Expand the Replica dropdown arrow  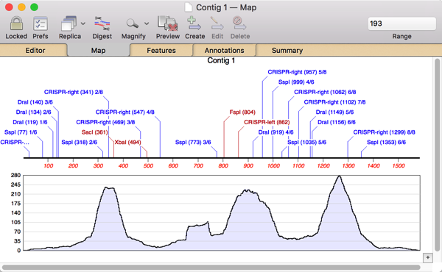tap(83, 24)
